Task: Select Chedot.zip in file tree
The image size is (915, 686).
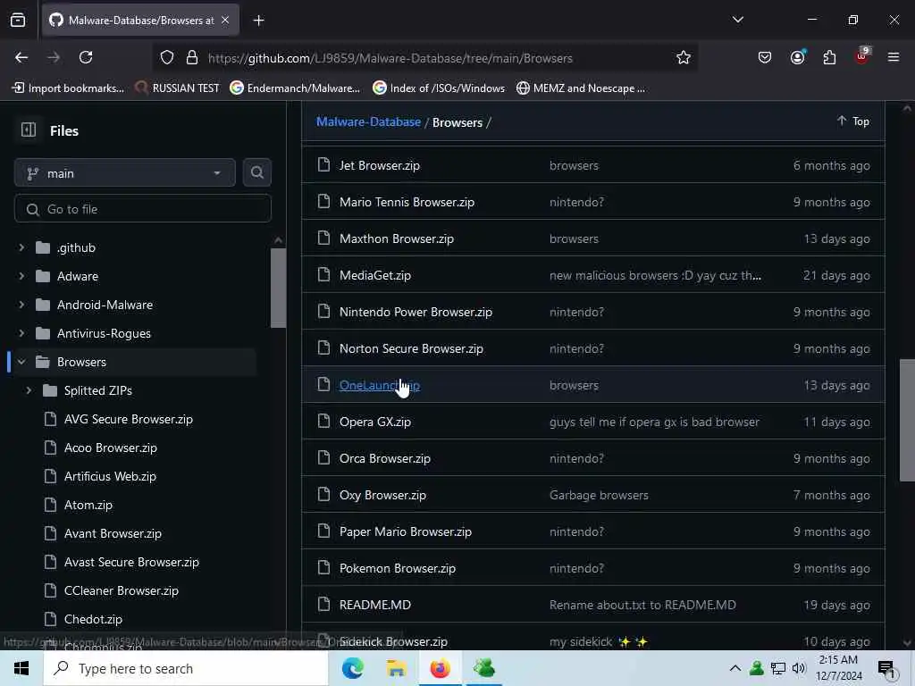Action: coord(93,619)
